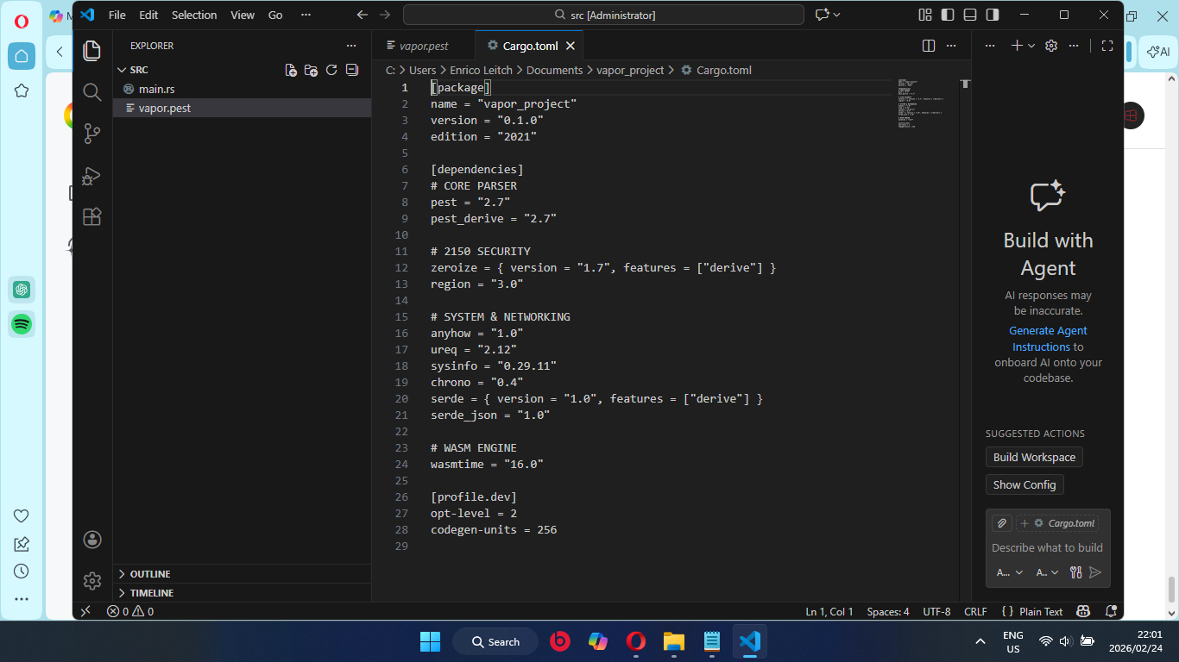Toggle the Secondary Side Bar
The image size is (1179, 662).
(x=992, y=15)
